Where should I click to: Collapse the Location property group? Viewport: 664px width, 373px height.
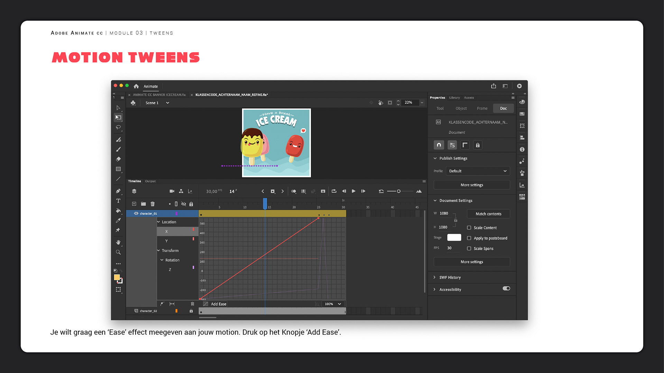point(159,222)
